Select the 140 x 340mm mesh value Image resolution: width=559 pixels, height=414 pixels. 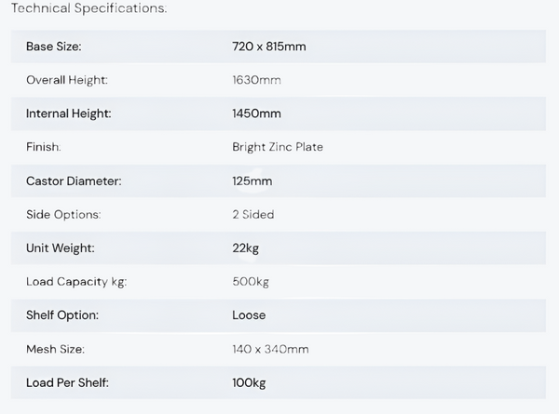coord(270,349)
